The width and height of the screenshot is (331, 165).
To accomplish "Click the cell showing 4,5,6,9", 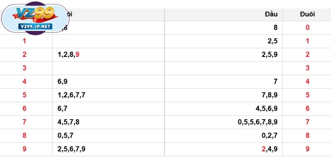I will 267,108.
